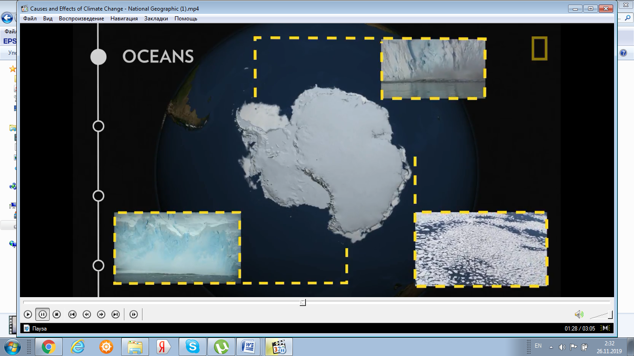Screen dimensions: 634x356
Task: Click the rewind (decrease speed) button
Action: click(x=86, y=314)
